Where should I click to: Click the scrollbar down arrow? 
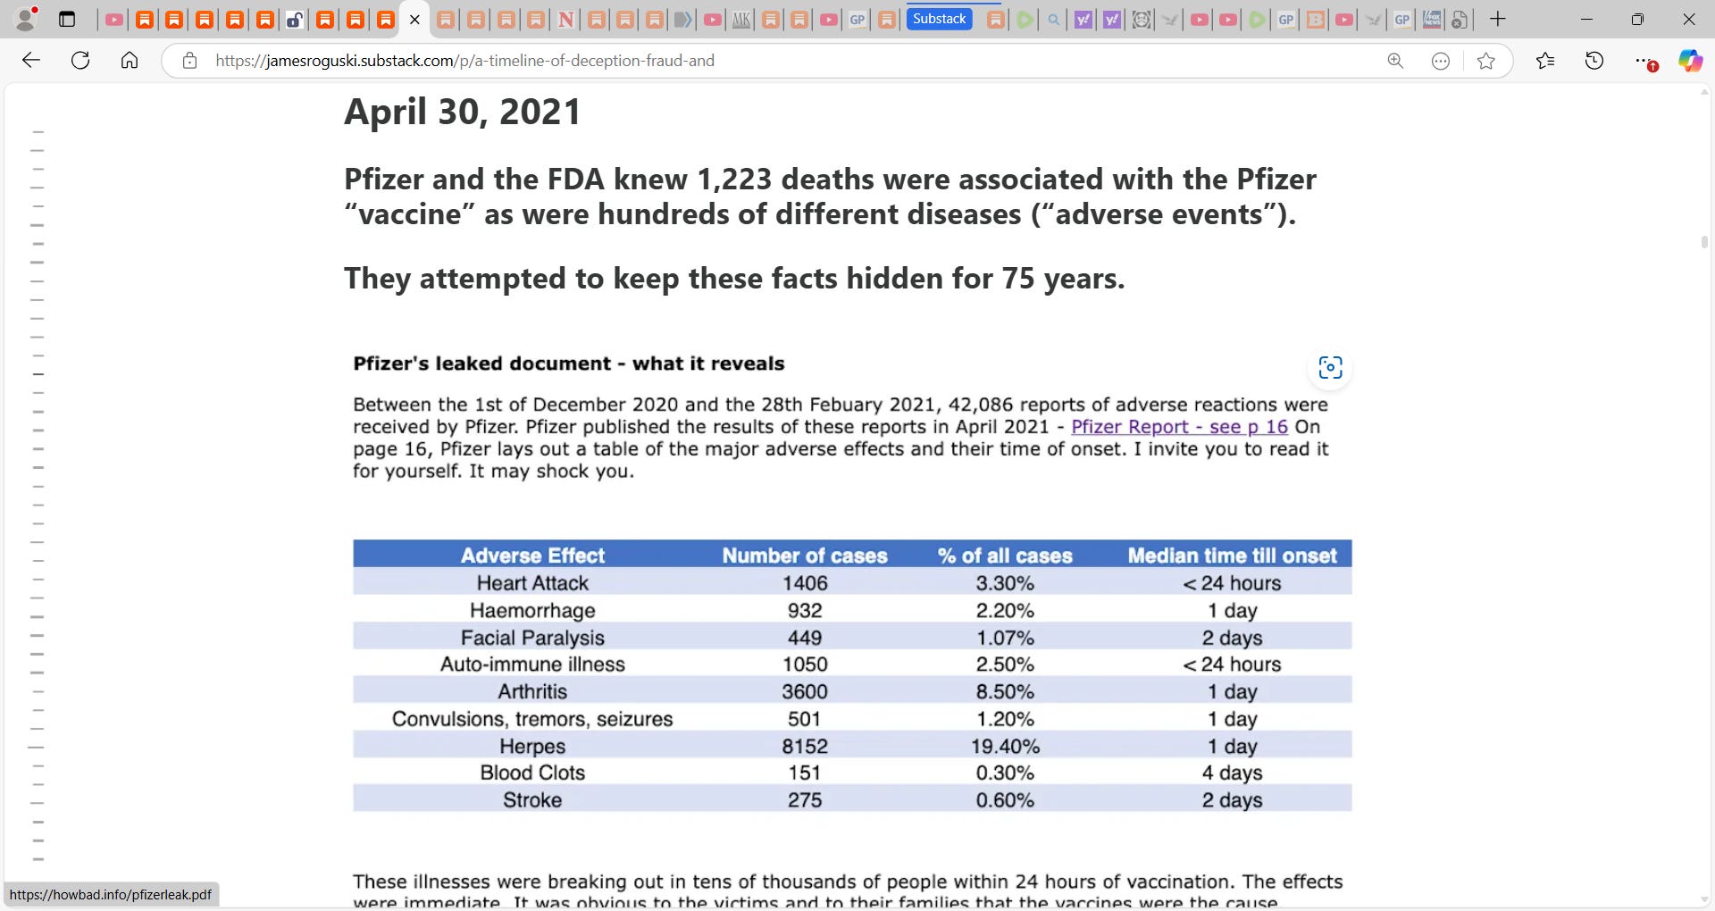click(1704, 899)
